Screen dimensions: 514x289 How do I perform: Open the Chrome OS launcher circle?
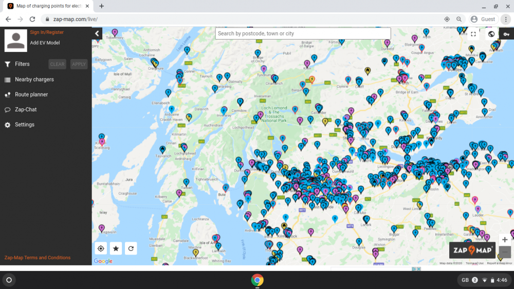[9, 280]
